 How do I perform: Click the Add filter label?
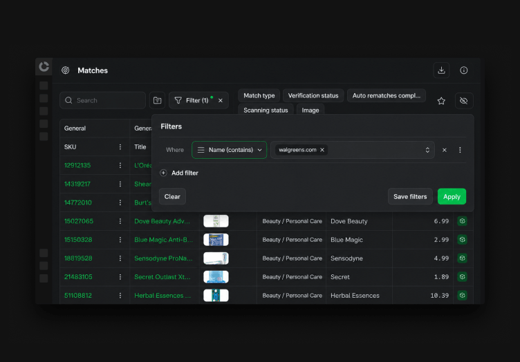185,173
